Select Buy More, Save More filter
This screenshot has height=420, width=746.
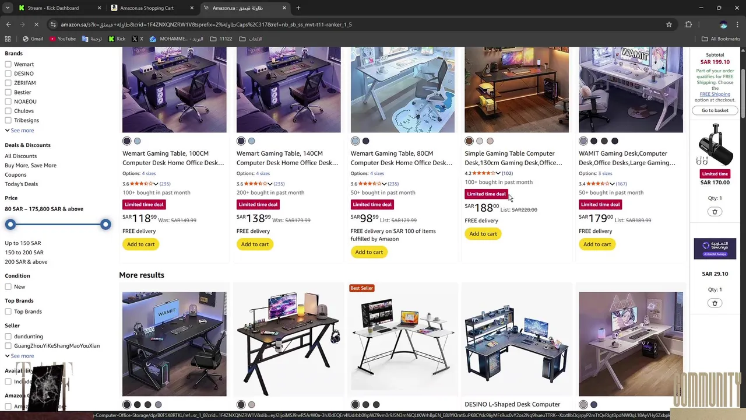click(31, 165)
